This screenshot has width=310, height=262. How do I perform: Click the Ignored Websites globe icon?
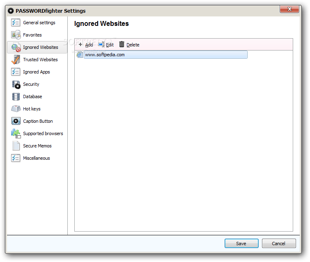click(x=16, y=47)
